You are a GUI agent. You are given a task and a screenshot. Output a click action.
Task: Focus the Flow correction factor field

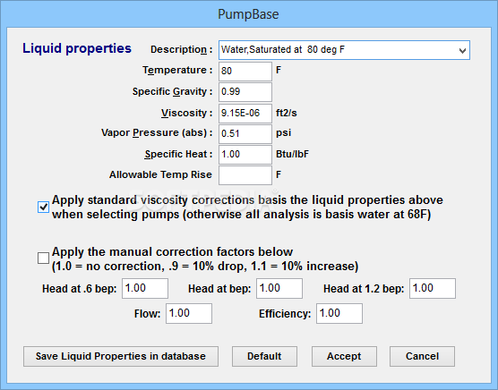coord(189,314)
